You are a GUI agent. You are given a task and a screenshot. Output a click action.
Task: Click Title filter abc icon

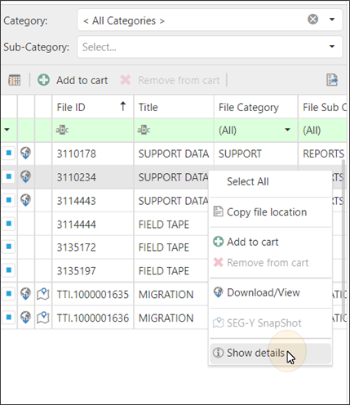point(144,130)
